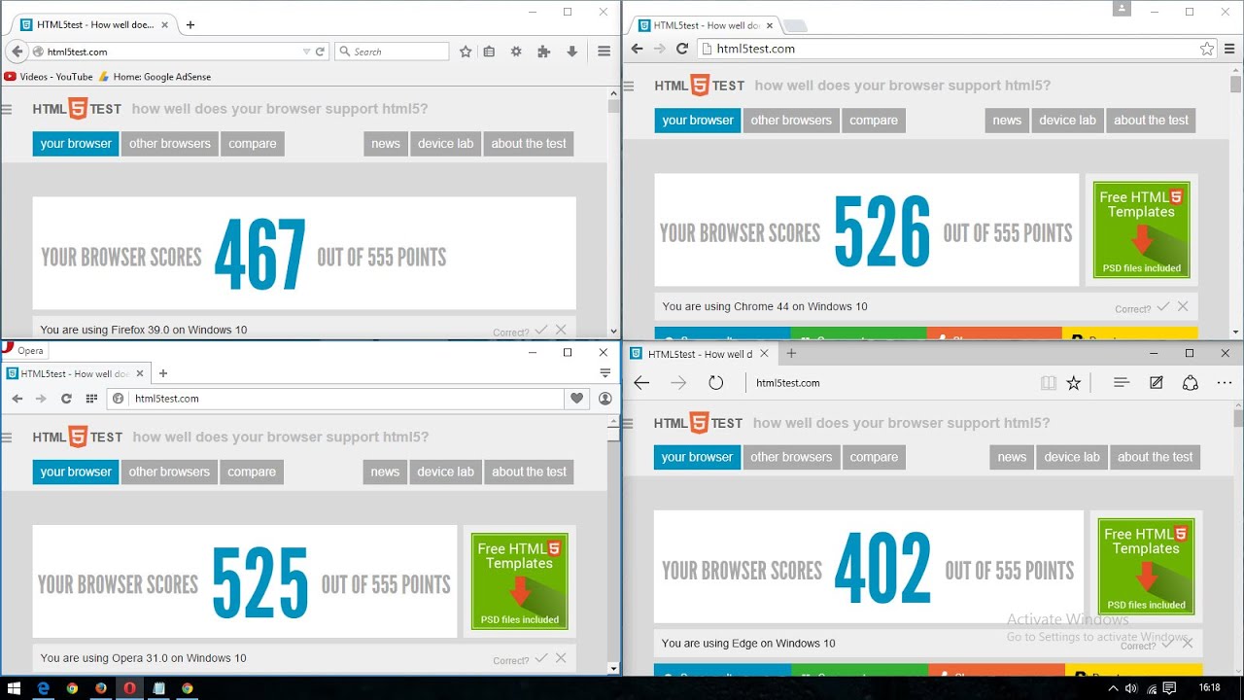Select 'compare' tab in the Chrome window

point(874,121)
